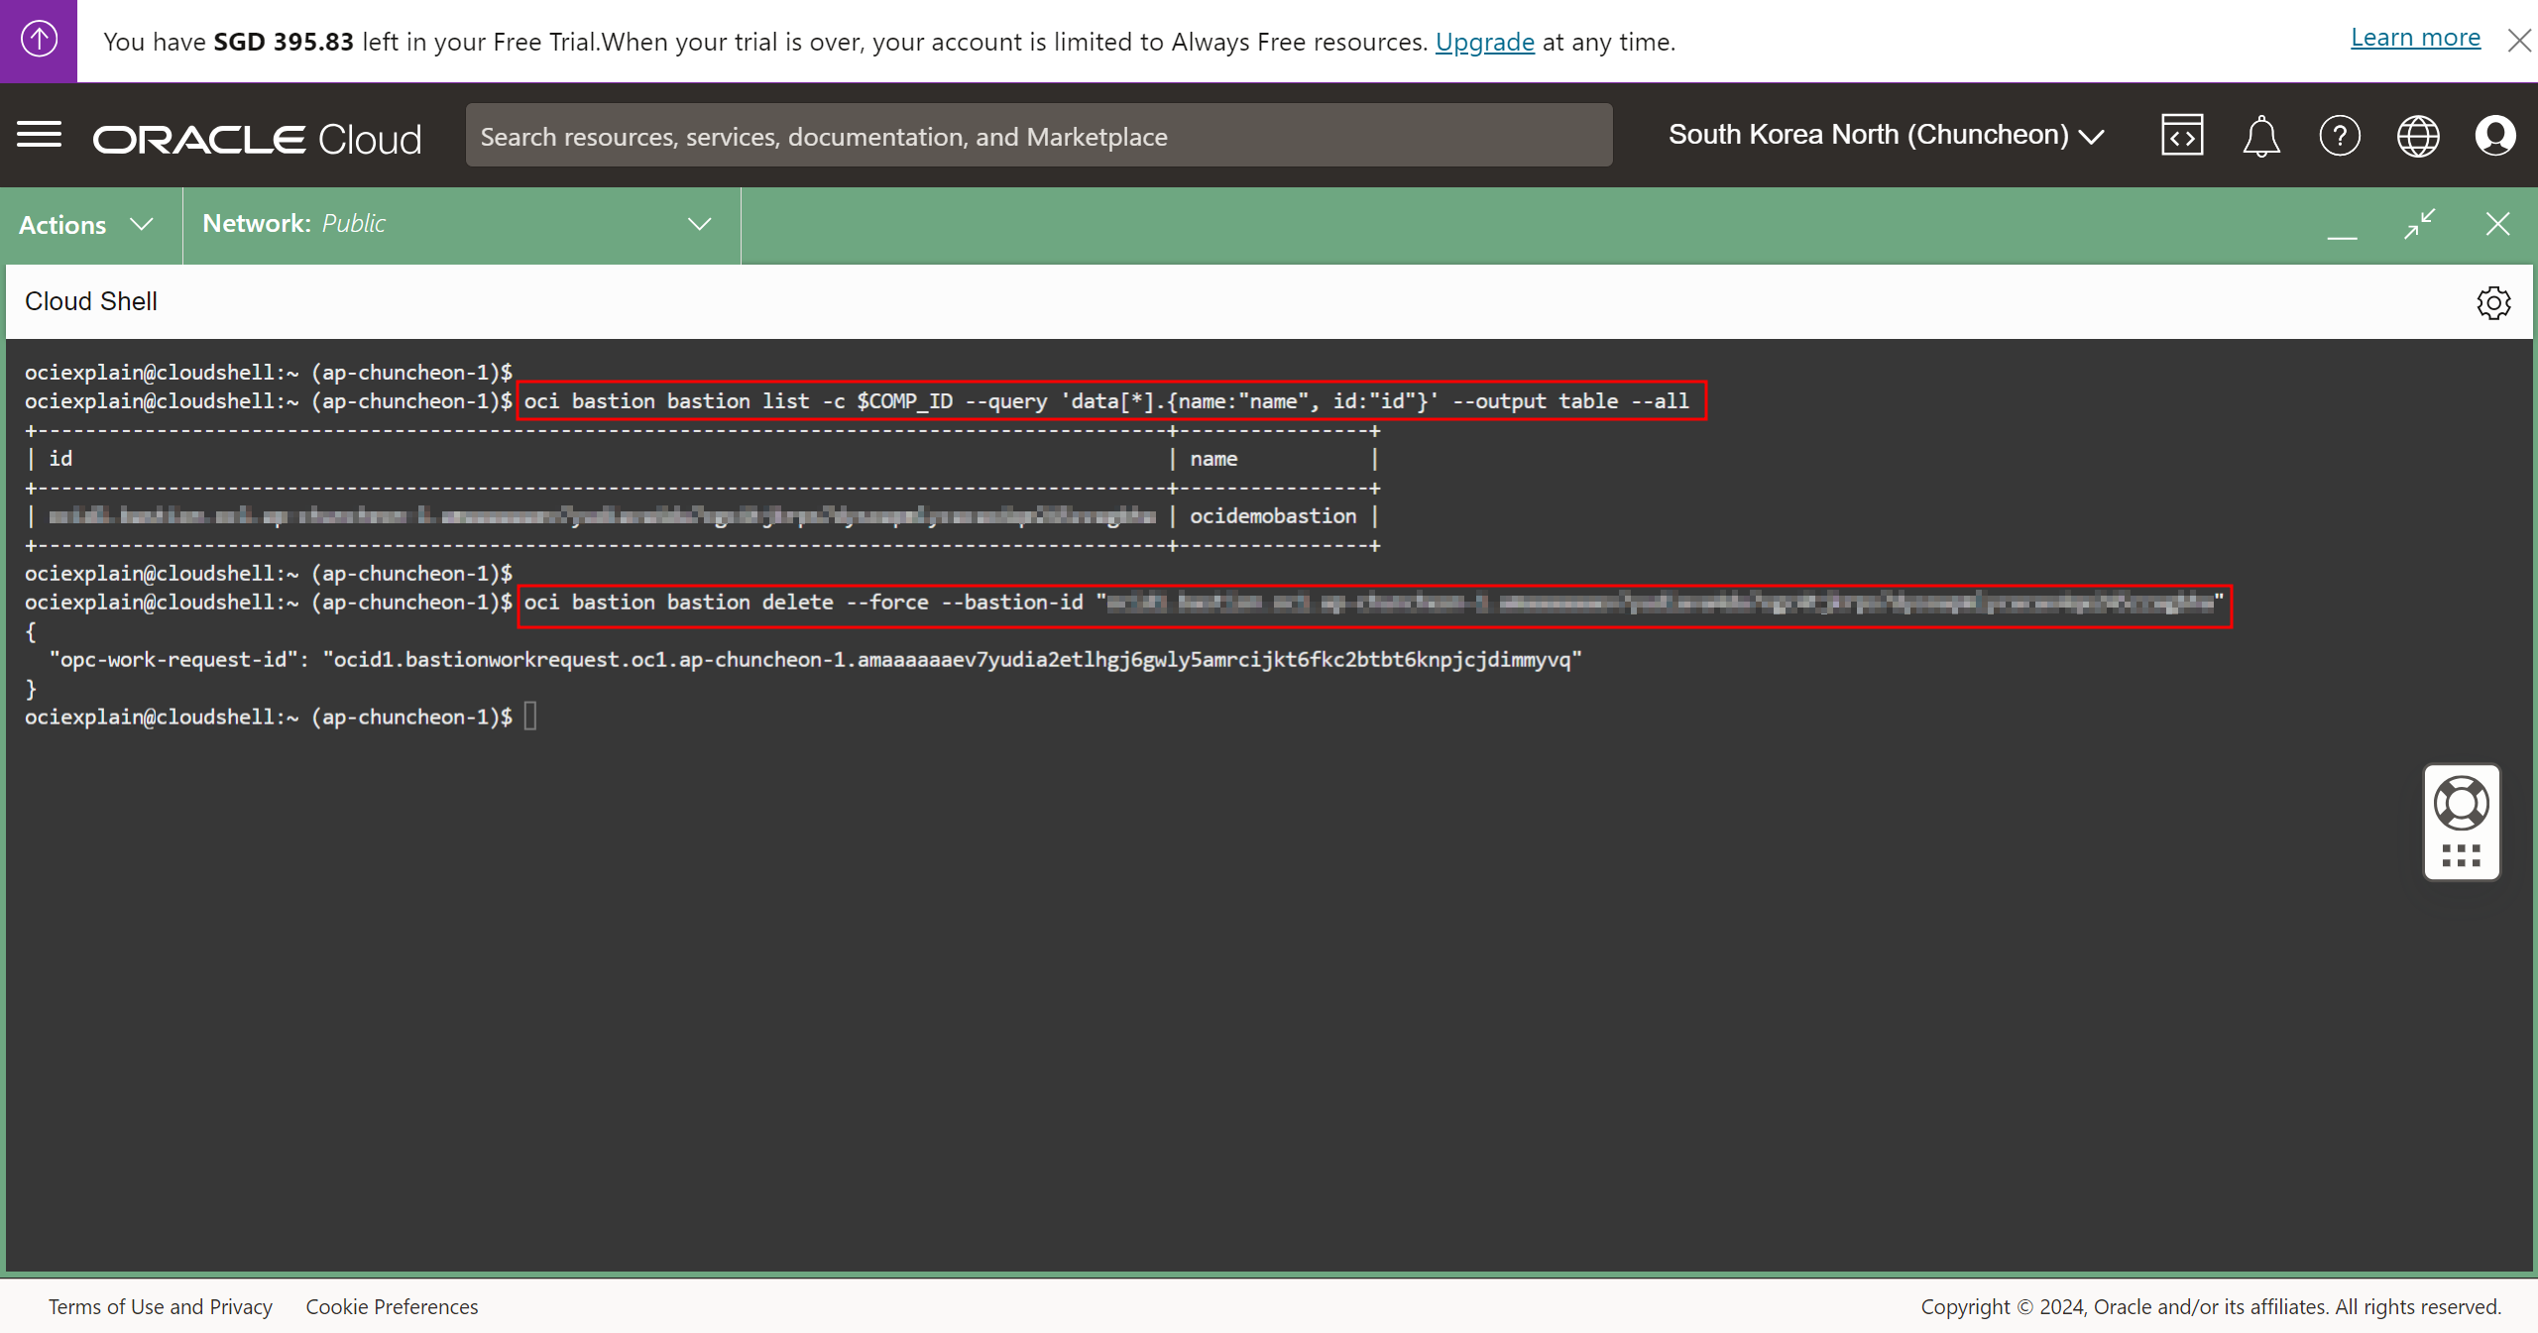Click the purple upgrade arrow icon

(39, 41)
